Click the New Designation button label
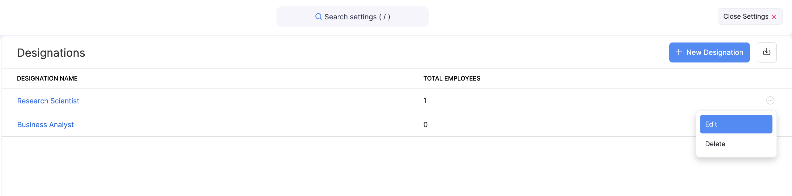792x196 pixels. [x=714, y=52]
